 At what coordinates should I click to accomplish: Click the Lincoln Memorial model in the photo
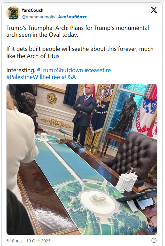click(99, 198)
